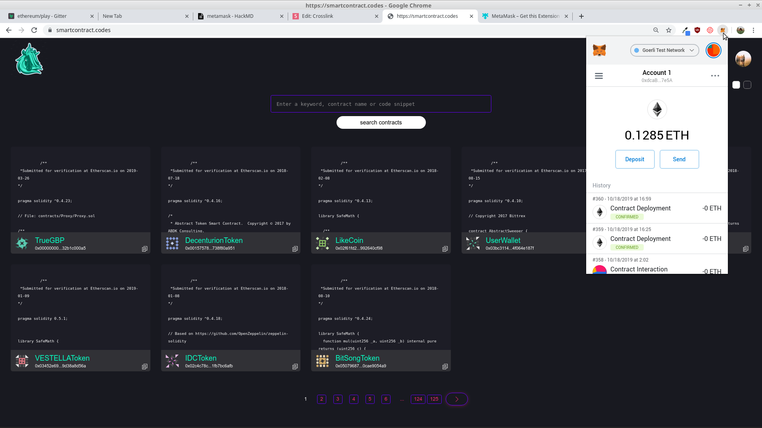762x428 pixels.
Task: Select page 124 in pagination
Action: (x=418, y=399)
